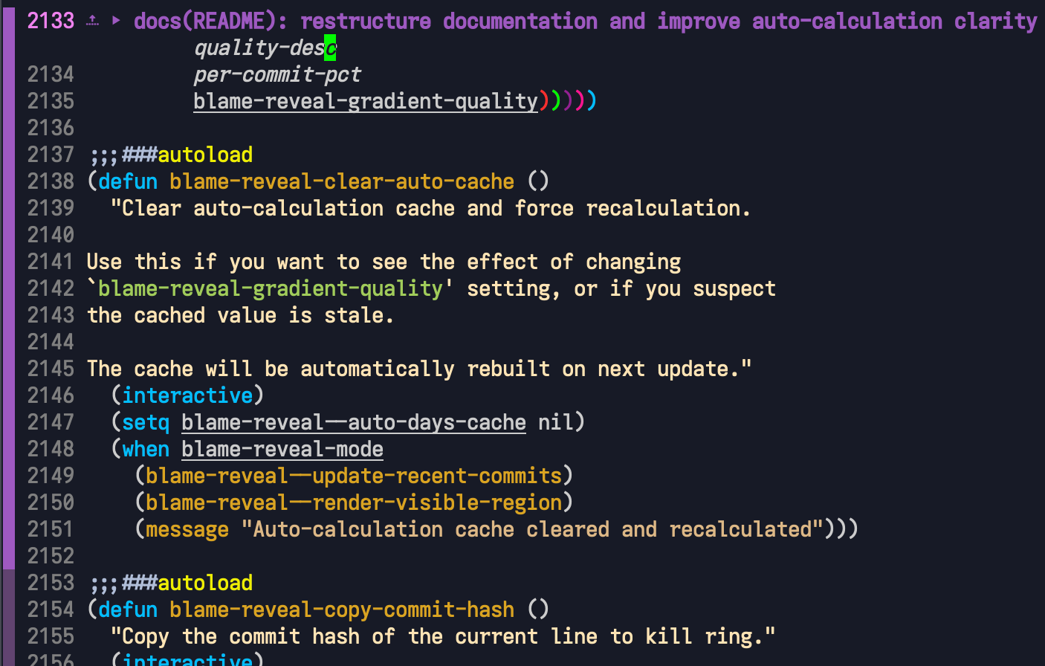Click the blame-reveal--update-recent-commits call
The height and width of the screenshot is (666, 1045).
(353, 476)
